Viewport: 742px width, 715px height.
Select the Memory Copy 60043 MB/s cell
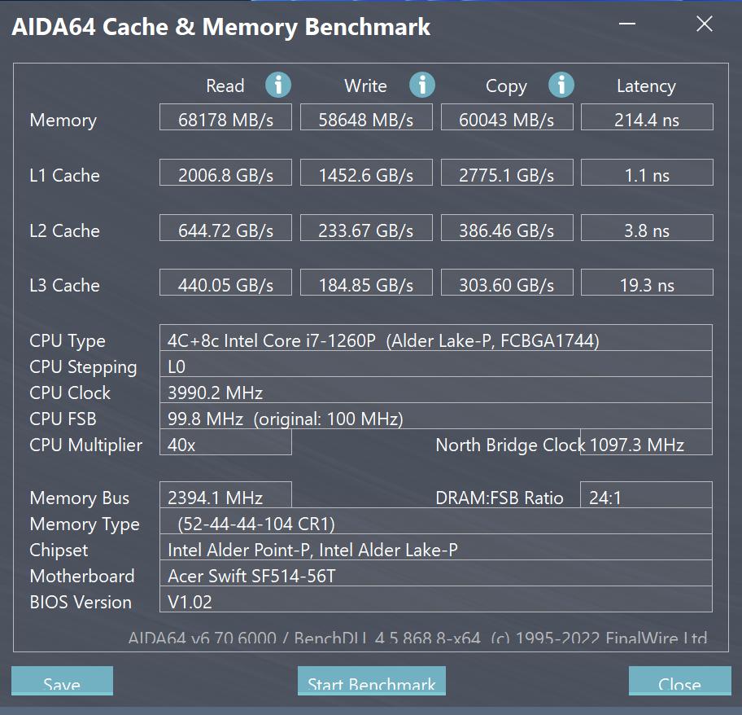point(507,120)
